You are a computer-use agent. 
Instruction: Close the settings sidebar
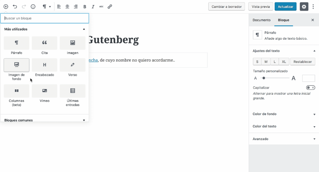click(x=313, y=20)
